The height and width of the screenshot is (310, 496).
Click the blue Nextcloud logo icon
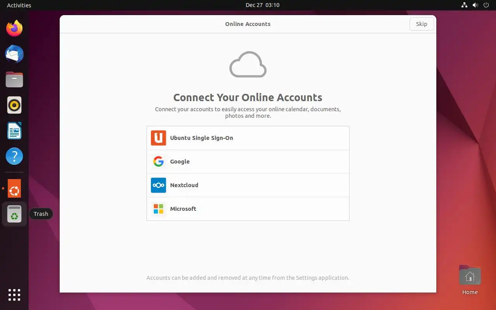158,185
